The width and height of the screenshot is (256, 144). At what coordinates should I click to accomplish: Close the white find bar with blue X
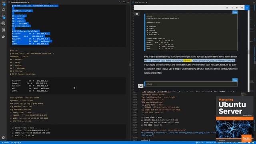tap(247, 8)
